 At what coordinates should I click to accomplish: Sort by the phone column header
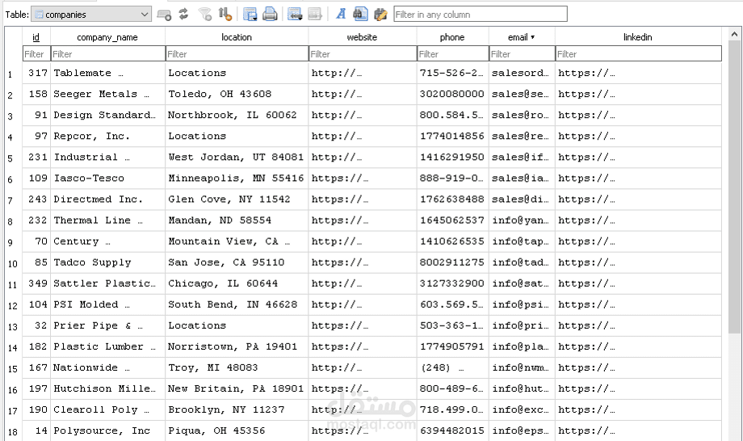452,37
